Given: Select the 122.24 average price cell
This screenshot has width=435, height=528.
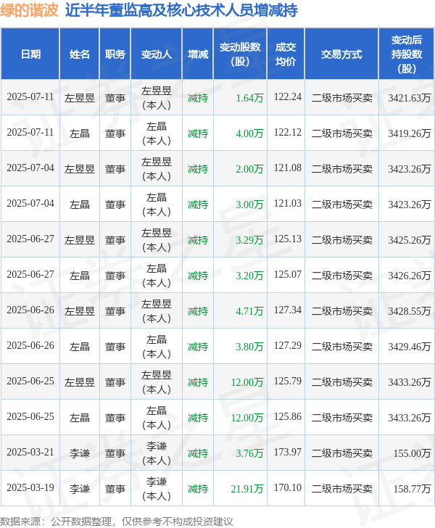Looking at the screenshot, I should [x=288, y=97].
